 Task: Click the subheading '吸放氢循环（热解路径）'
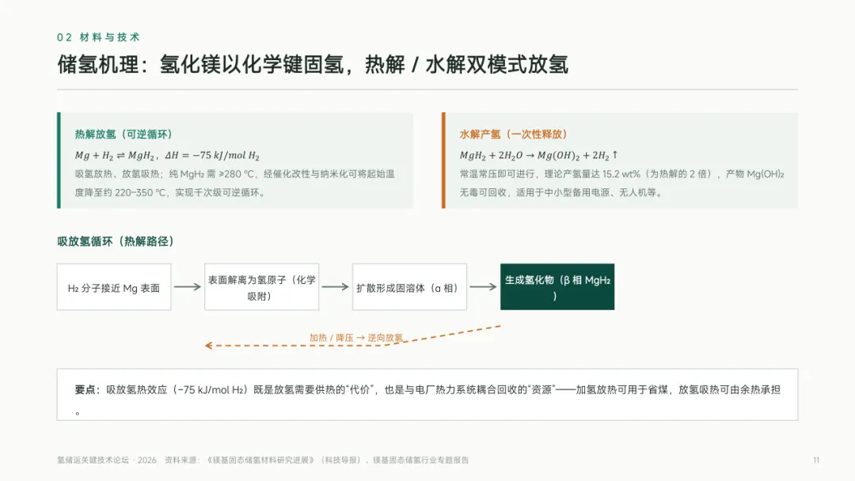point(116,241)
